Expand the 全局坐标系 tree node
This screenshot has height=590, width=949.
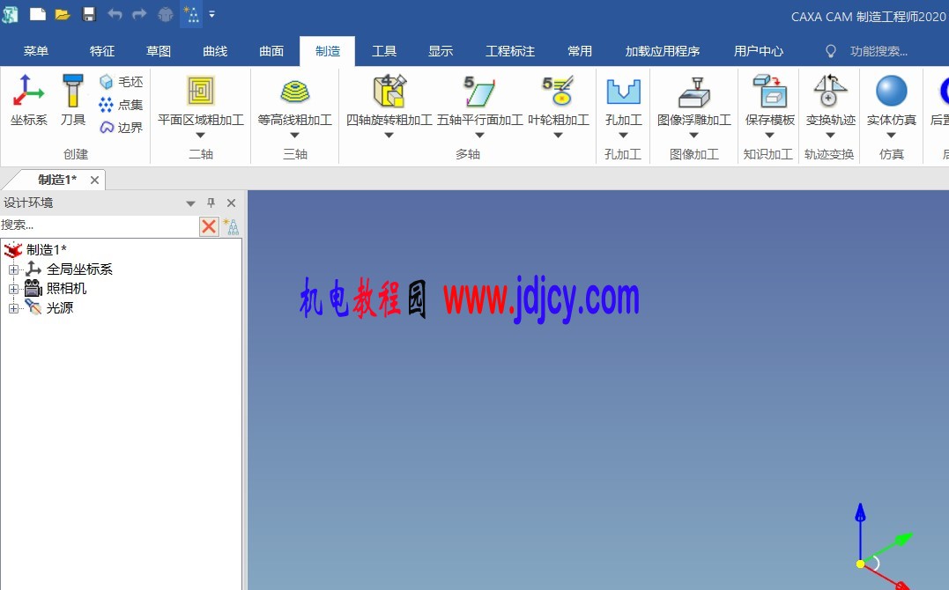13,269
